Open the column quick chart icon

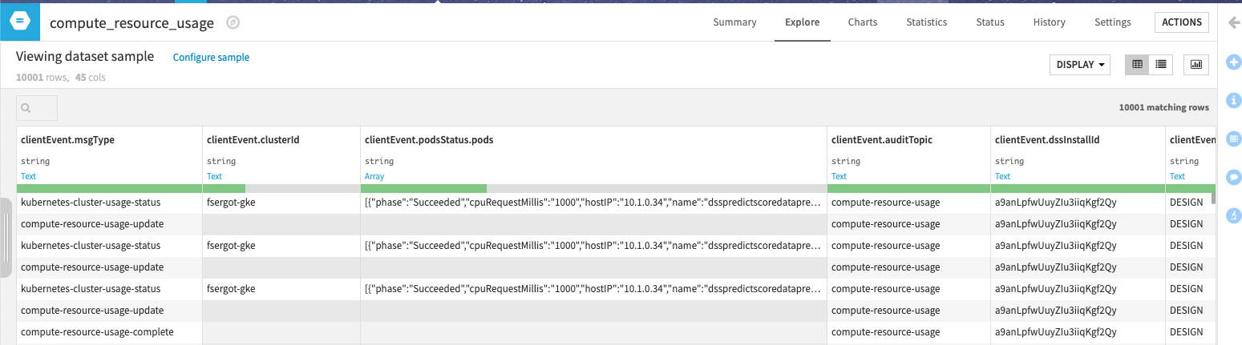point(1196,64)
